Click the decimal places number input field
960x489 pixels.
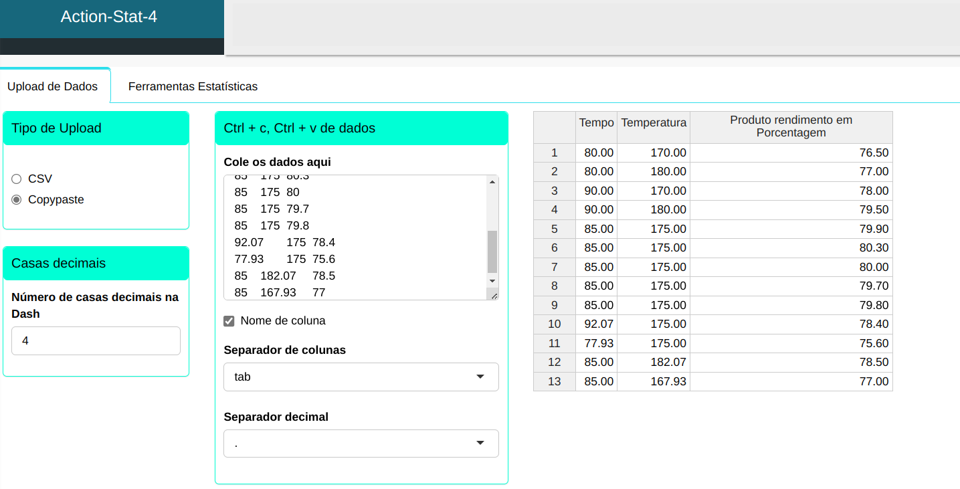(x=96, y=340)
